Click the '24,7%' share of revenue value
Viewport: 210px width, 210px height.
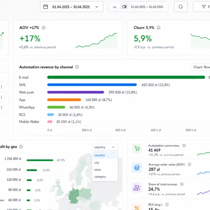[154, 189]
